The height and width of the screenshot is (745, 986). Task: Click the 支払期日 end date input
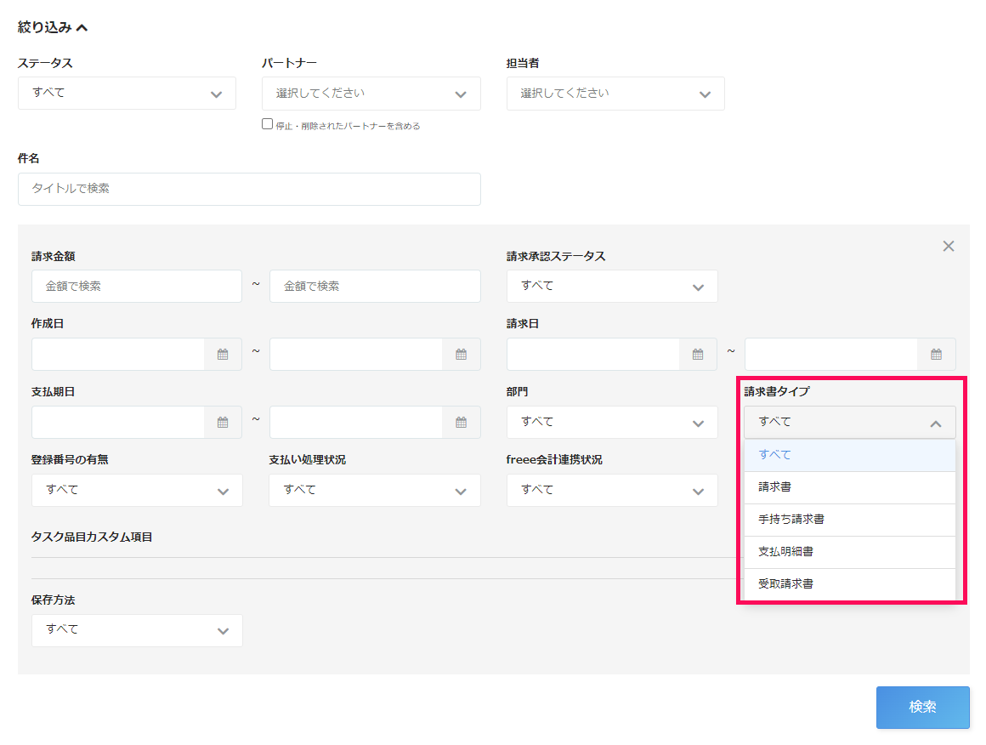click(x=356, y=422)
